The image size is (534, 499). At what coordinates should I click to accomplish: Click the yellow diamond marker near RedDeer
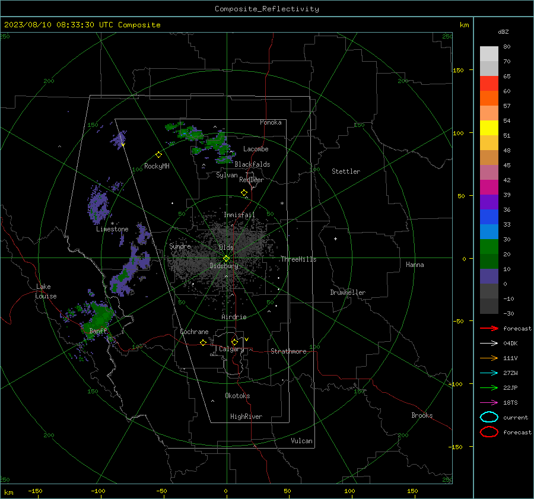point(244,193)
